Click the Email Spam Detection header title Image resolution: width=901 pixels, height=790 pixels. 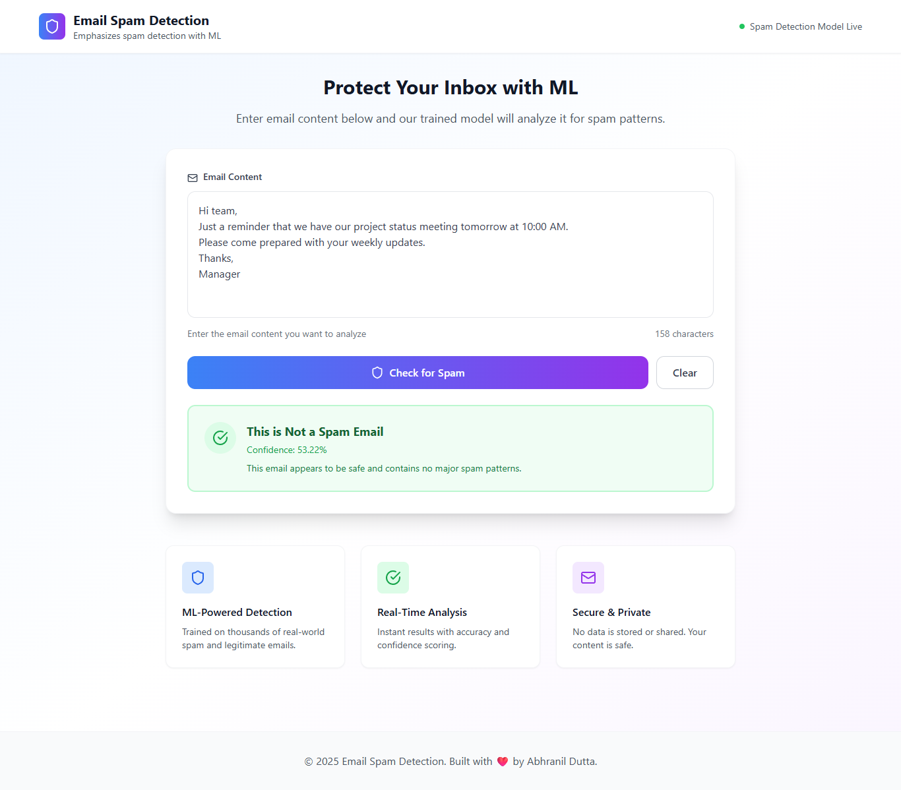[x=141, y=20]
